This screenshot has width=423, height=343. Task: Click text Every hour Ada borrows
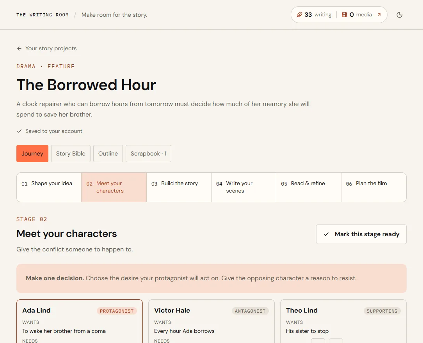pyautogui.click(x=184, y=331)
